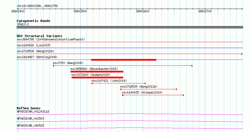Click the esv3644798 (1000GenomesConsortiumPhase3) variant label
The height and width of the screenshot is (132, 251).
pos(51,39)
